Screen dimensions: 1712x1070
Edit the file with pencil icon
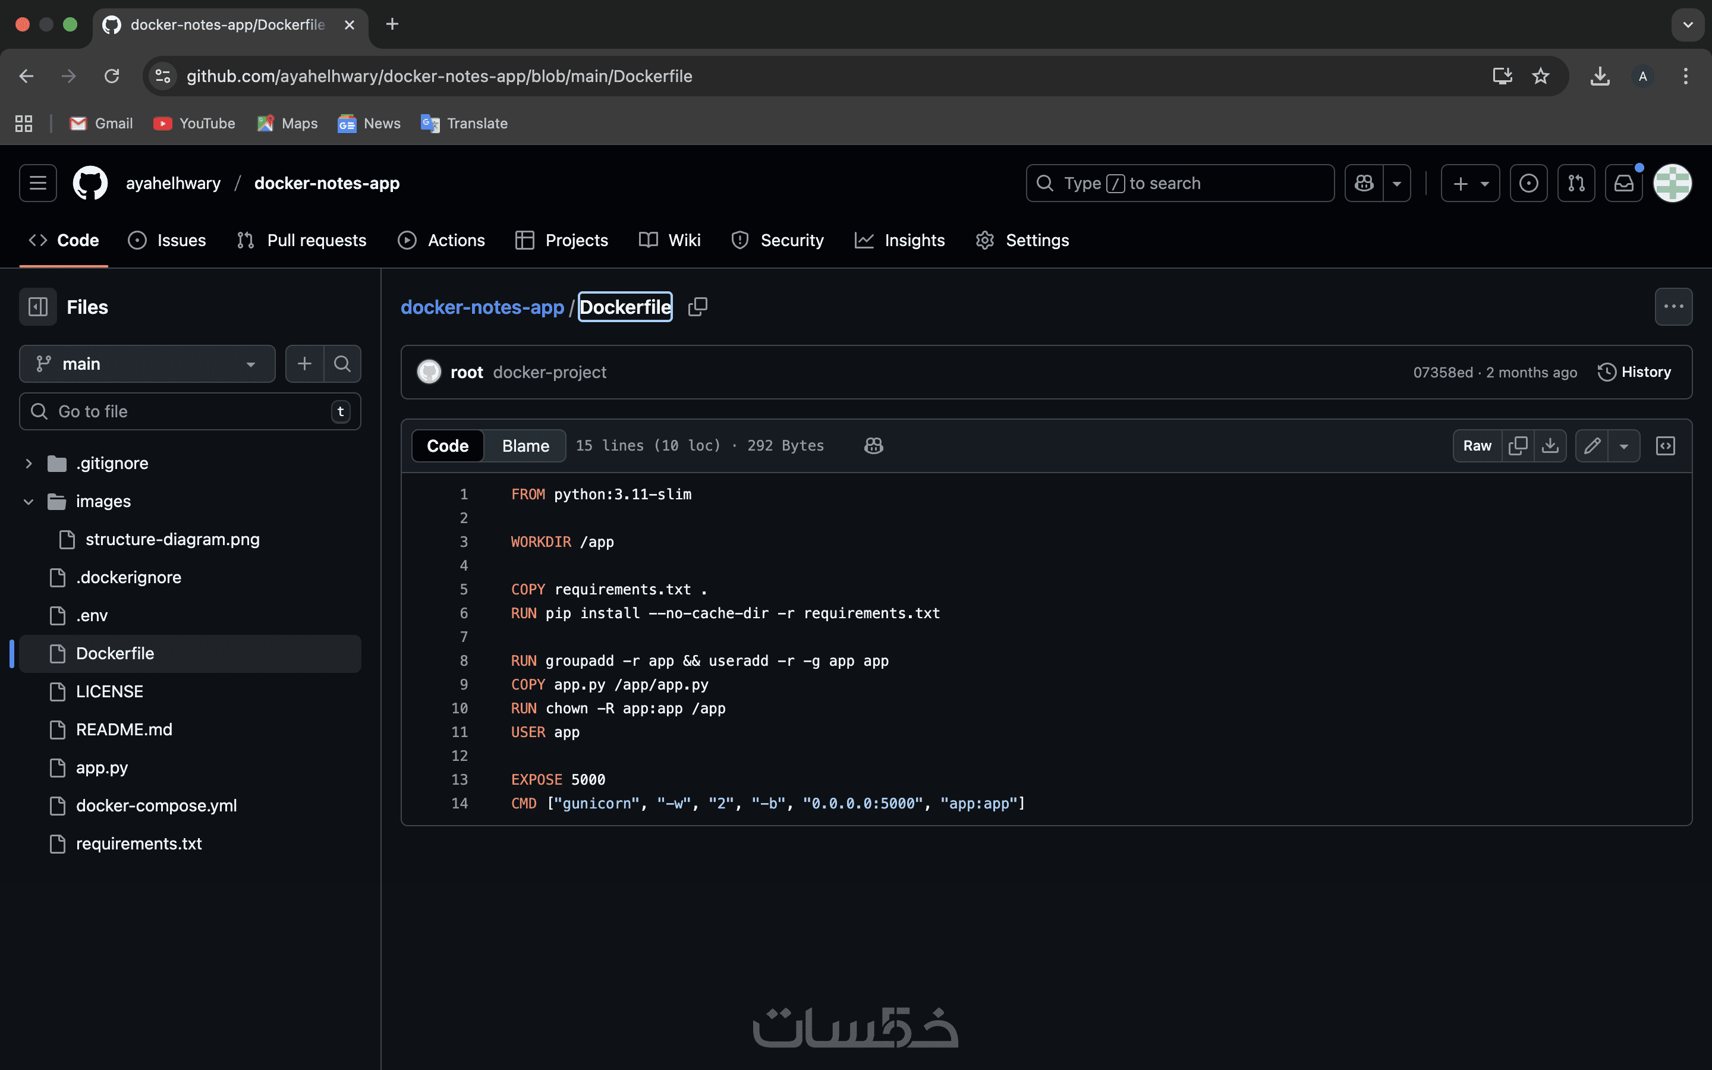1592,445
